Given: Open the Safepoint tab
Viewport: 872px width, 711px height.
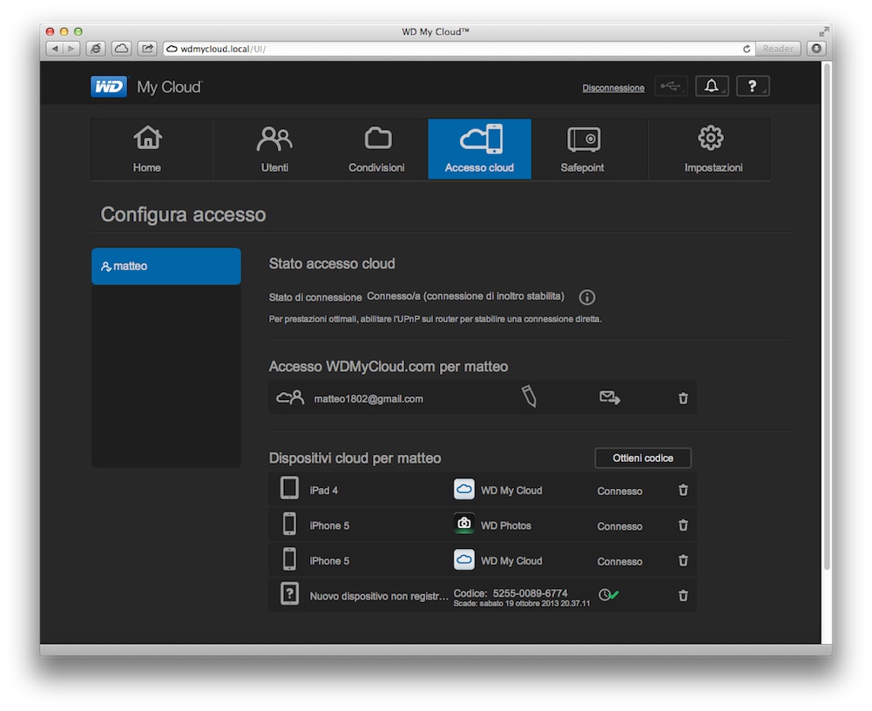Looking at the screenshot, I should point(582,148).
